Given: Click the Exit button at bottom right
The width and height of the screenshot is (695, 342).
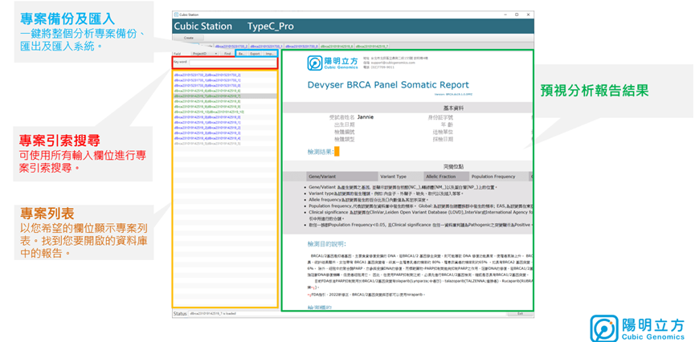Looking at the screenshot, I should coord(521,313).
